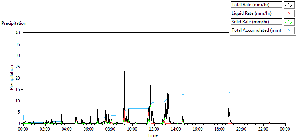Click the 14:00 time axis label
This screenshot has width=296, height=138.
click(x=176, y=129)
